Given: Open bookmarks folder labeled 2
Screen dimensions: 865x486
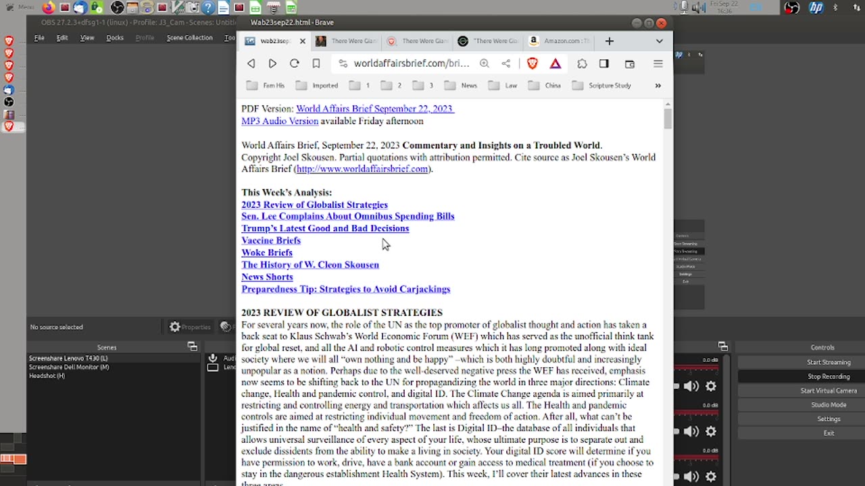Looking at the screenshot, I should pyautogui.click(x=392, y=86).
